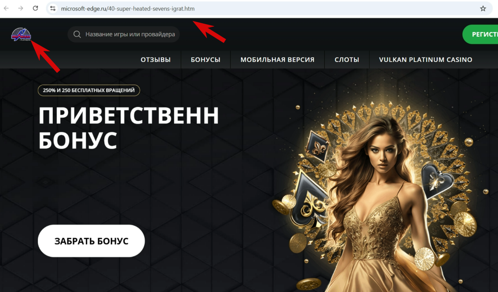Open the СЛОТЫ menu item

point(347,60)
